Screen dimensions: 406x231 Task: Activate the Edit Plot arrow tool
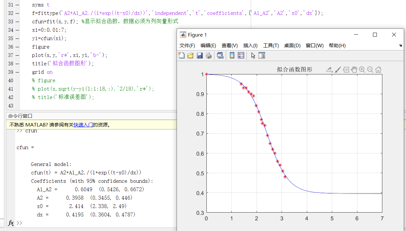(x=253, y=55)
